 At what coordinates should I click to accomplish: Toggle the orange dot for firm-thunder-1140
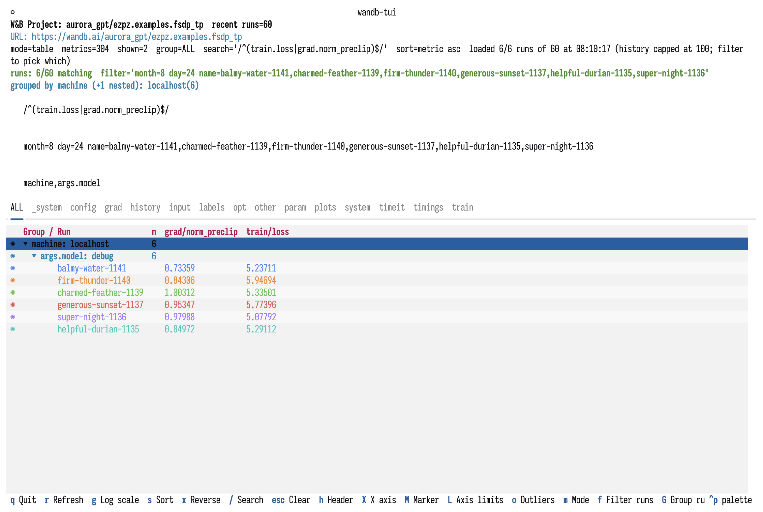[13, 280]
